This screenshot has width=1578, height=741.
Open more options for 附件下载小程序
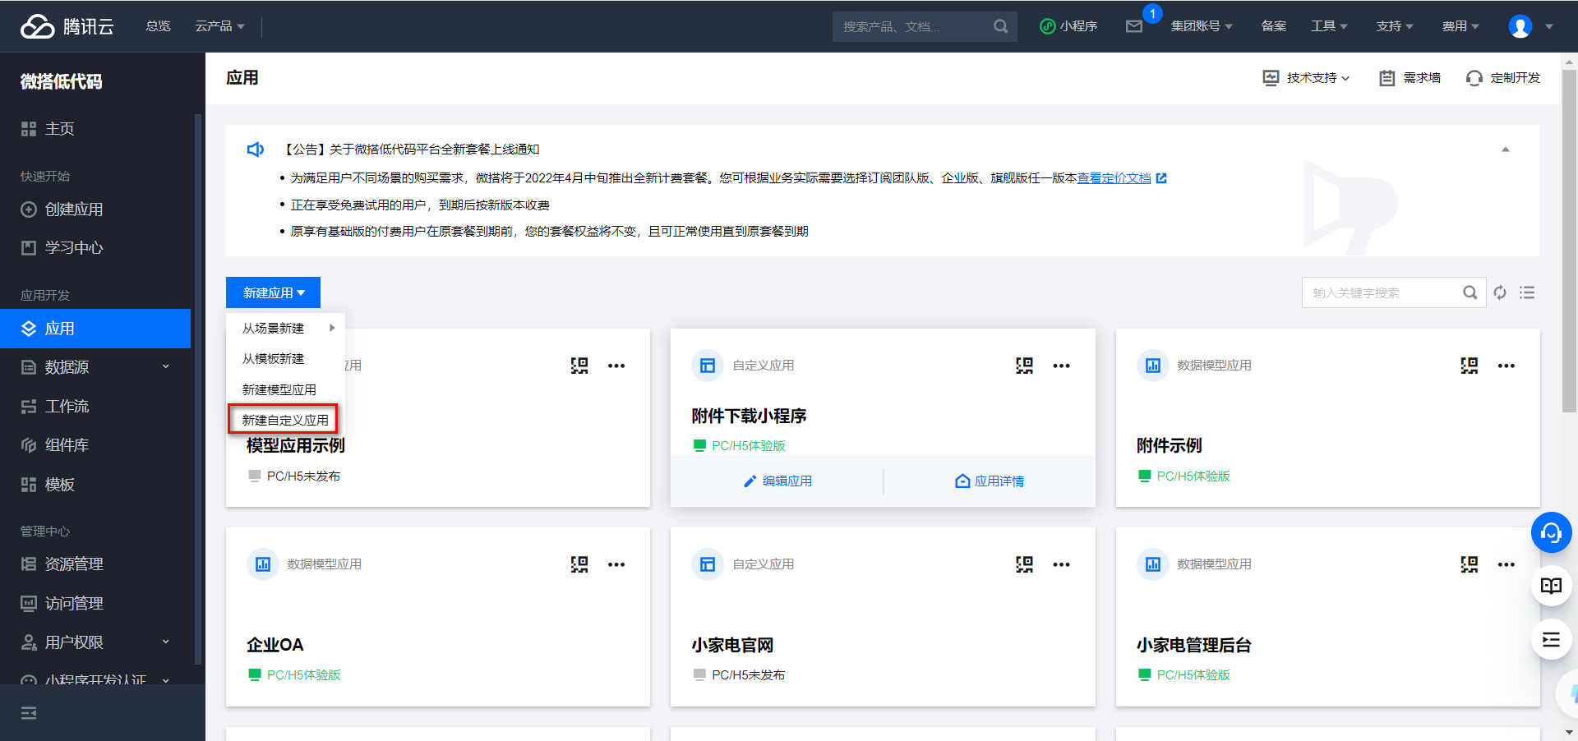(x=1061, y=366)
